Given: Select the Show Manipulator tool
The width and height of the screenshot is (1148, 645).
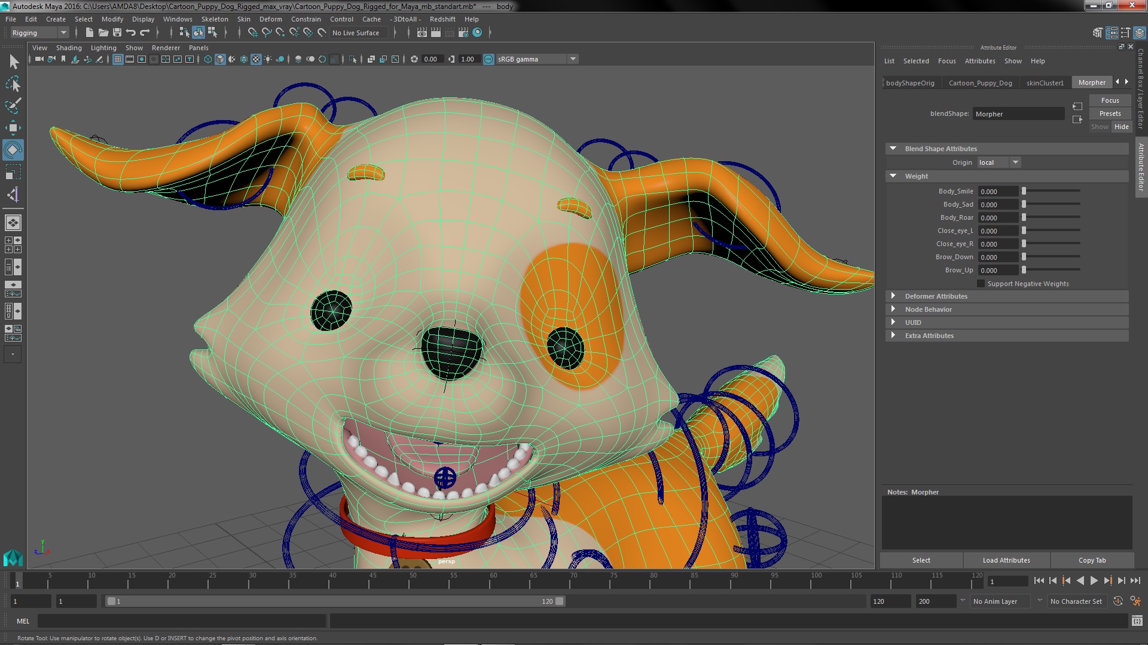Looking at the screenshot, I should point(13,195).
